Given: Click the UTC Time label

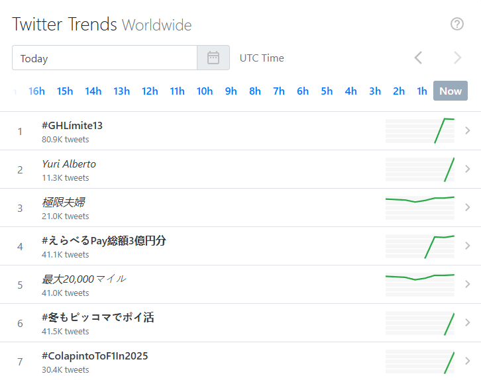Looking at the screenshot, I should click(262, 58).
